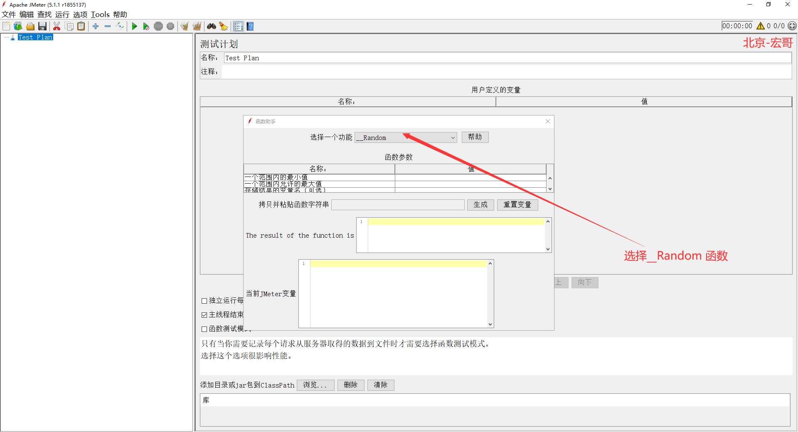This screenshot has height=432, width=798.
Task: Collapse all nodes with minus icon
Action: (x=108, y=26)
